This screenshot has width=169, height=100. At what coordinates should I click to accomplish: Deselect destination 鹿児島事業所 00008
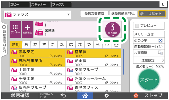click(x=37, y=62)
